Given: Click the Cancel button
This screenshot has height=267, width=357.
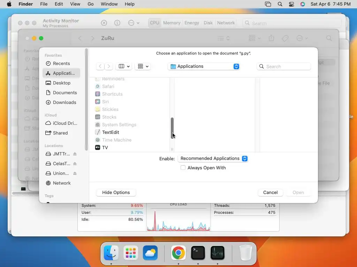Looking at the screenshot, I should (270, 192).
